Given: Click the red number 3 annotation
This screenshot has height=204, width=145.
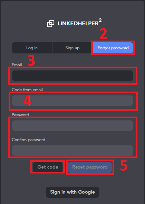Looking at the screenshot, I should click(x=31, y=61).
